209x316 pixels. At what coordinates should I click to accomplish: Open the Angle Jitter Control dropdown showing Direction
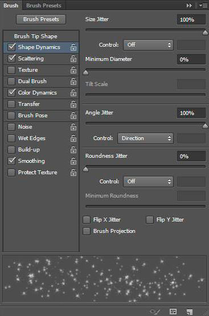click(145, 138)
